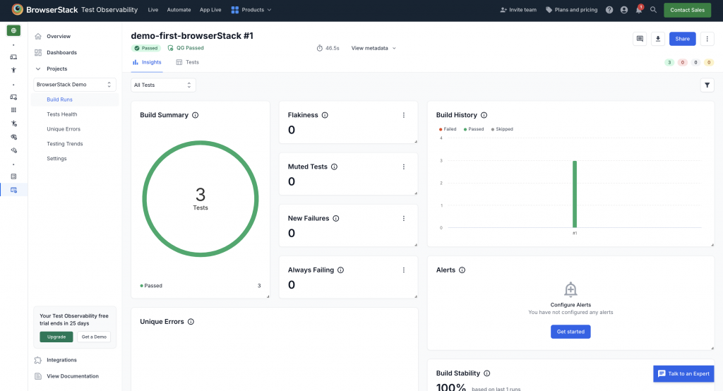Open the All Tests dropdown

click(x=163, y=85)
